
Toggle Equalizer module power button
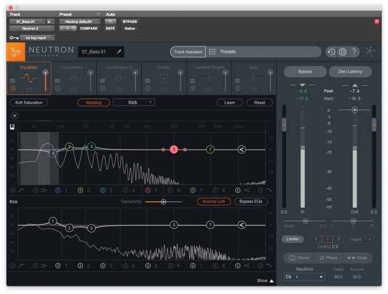[x=13, y=88]
